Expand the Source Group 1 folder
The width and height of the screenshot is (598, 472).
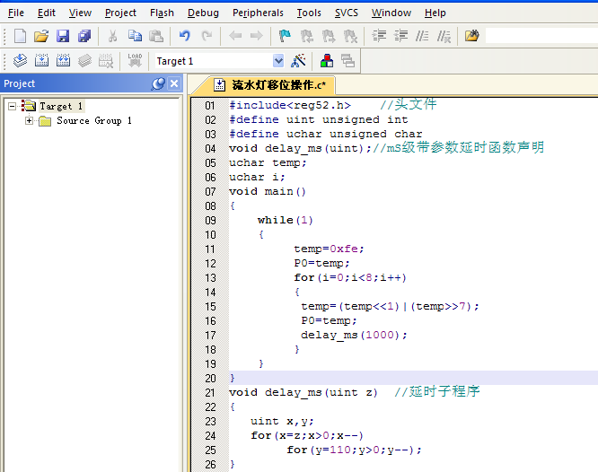(30, 120)
